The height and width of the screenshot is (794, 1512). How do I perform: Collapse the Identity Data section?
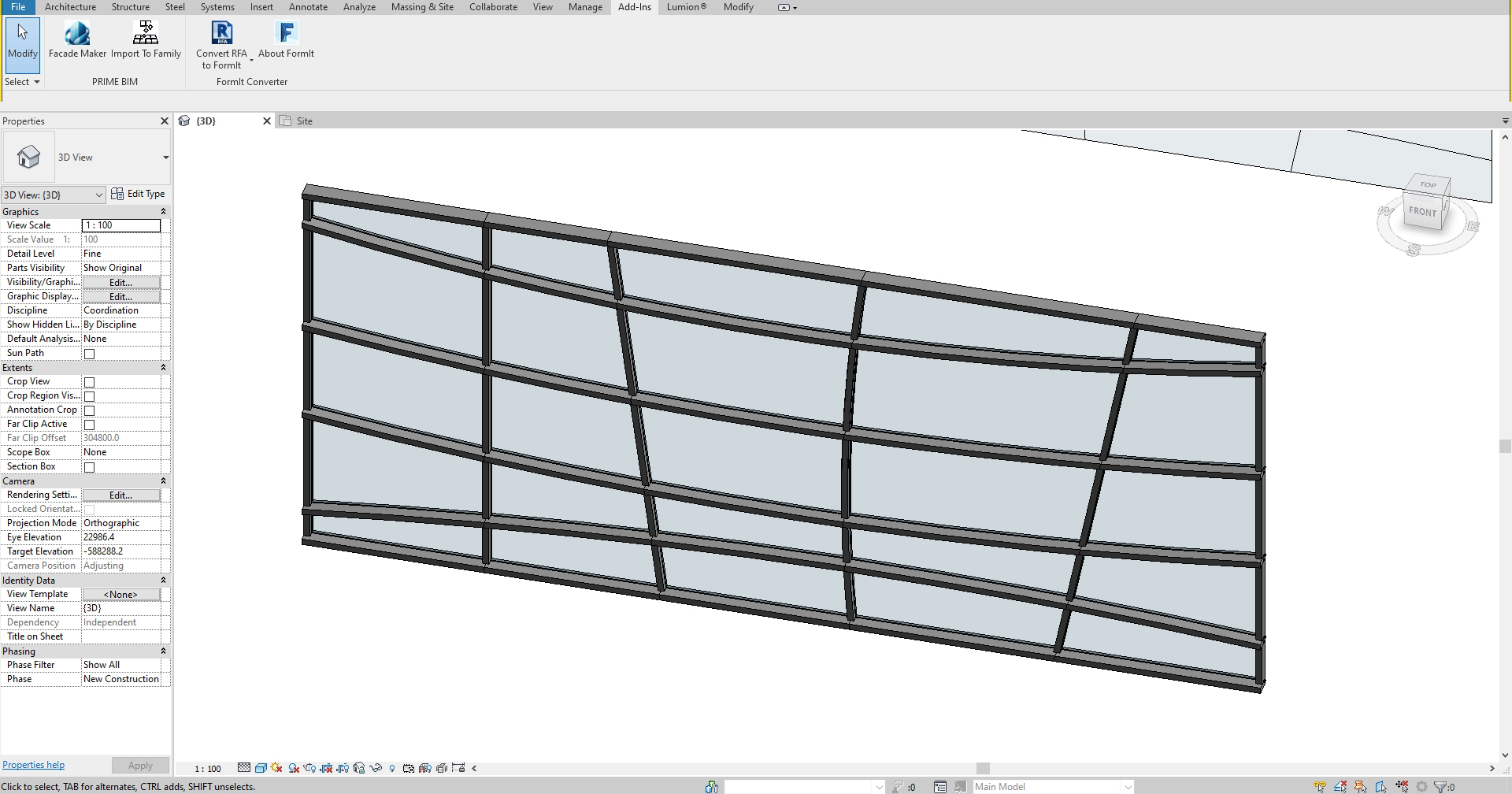pos(163,581)
